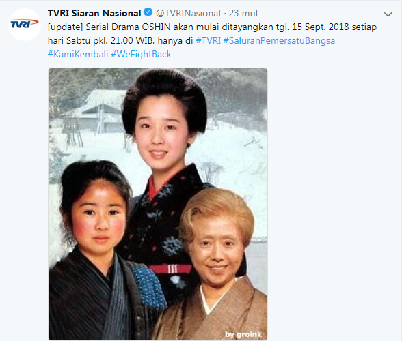
Task: Open the #SaluranPemersatuBangsa hashtag
Action: [279, 40]
